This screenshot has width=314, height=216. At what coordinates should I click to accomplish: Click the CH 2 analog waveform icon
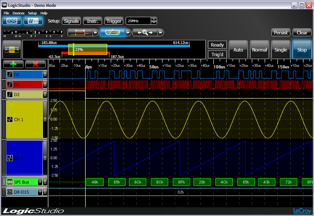[10, 158]
